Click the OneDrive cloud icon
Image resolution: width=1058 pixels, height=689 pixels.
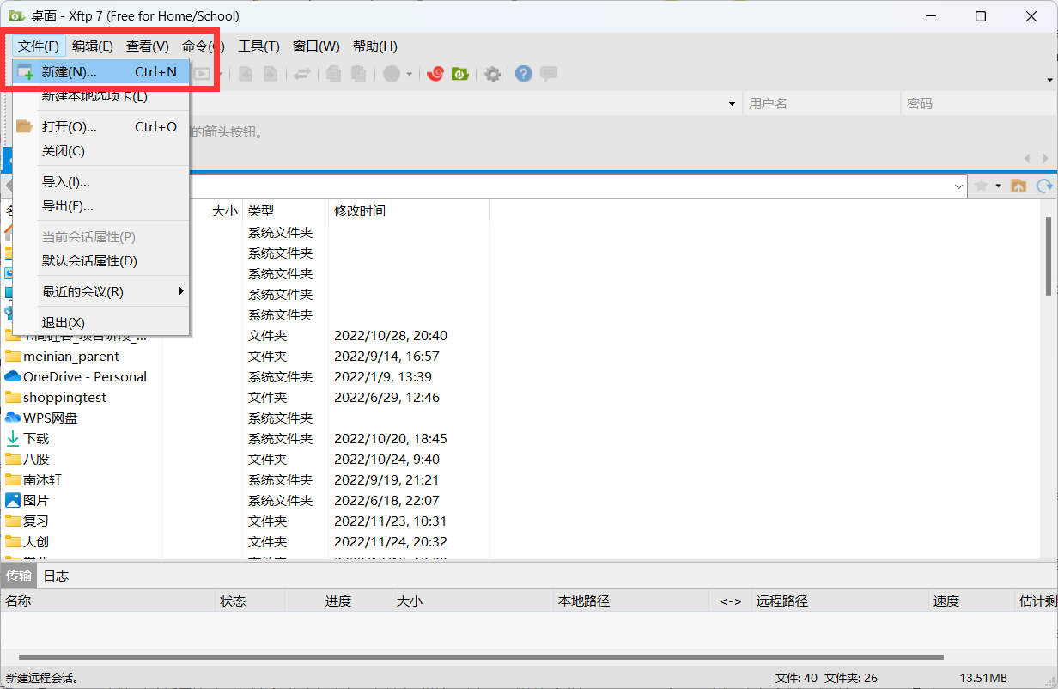click(x=12, y=376)
